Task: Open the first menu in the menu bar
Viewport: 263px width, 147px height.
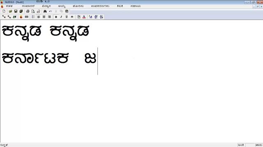Action: pos(9,6)
